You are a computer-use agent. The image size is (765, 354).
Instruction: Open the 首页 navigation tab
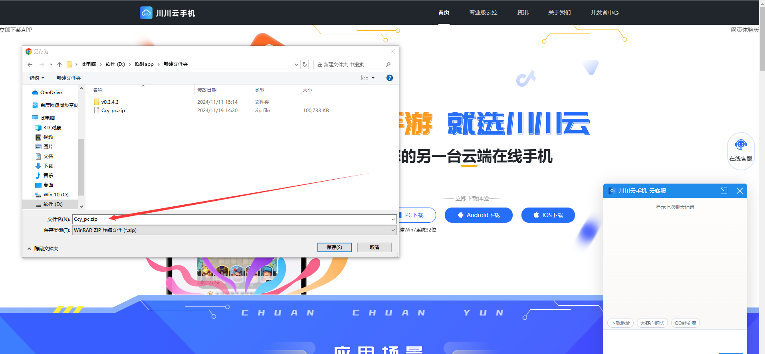click(x=444, y=12)
